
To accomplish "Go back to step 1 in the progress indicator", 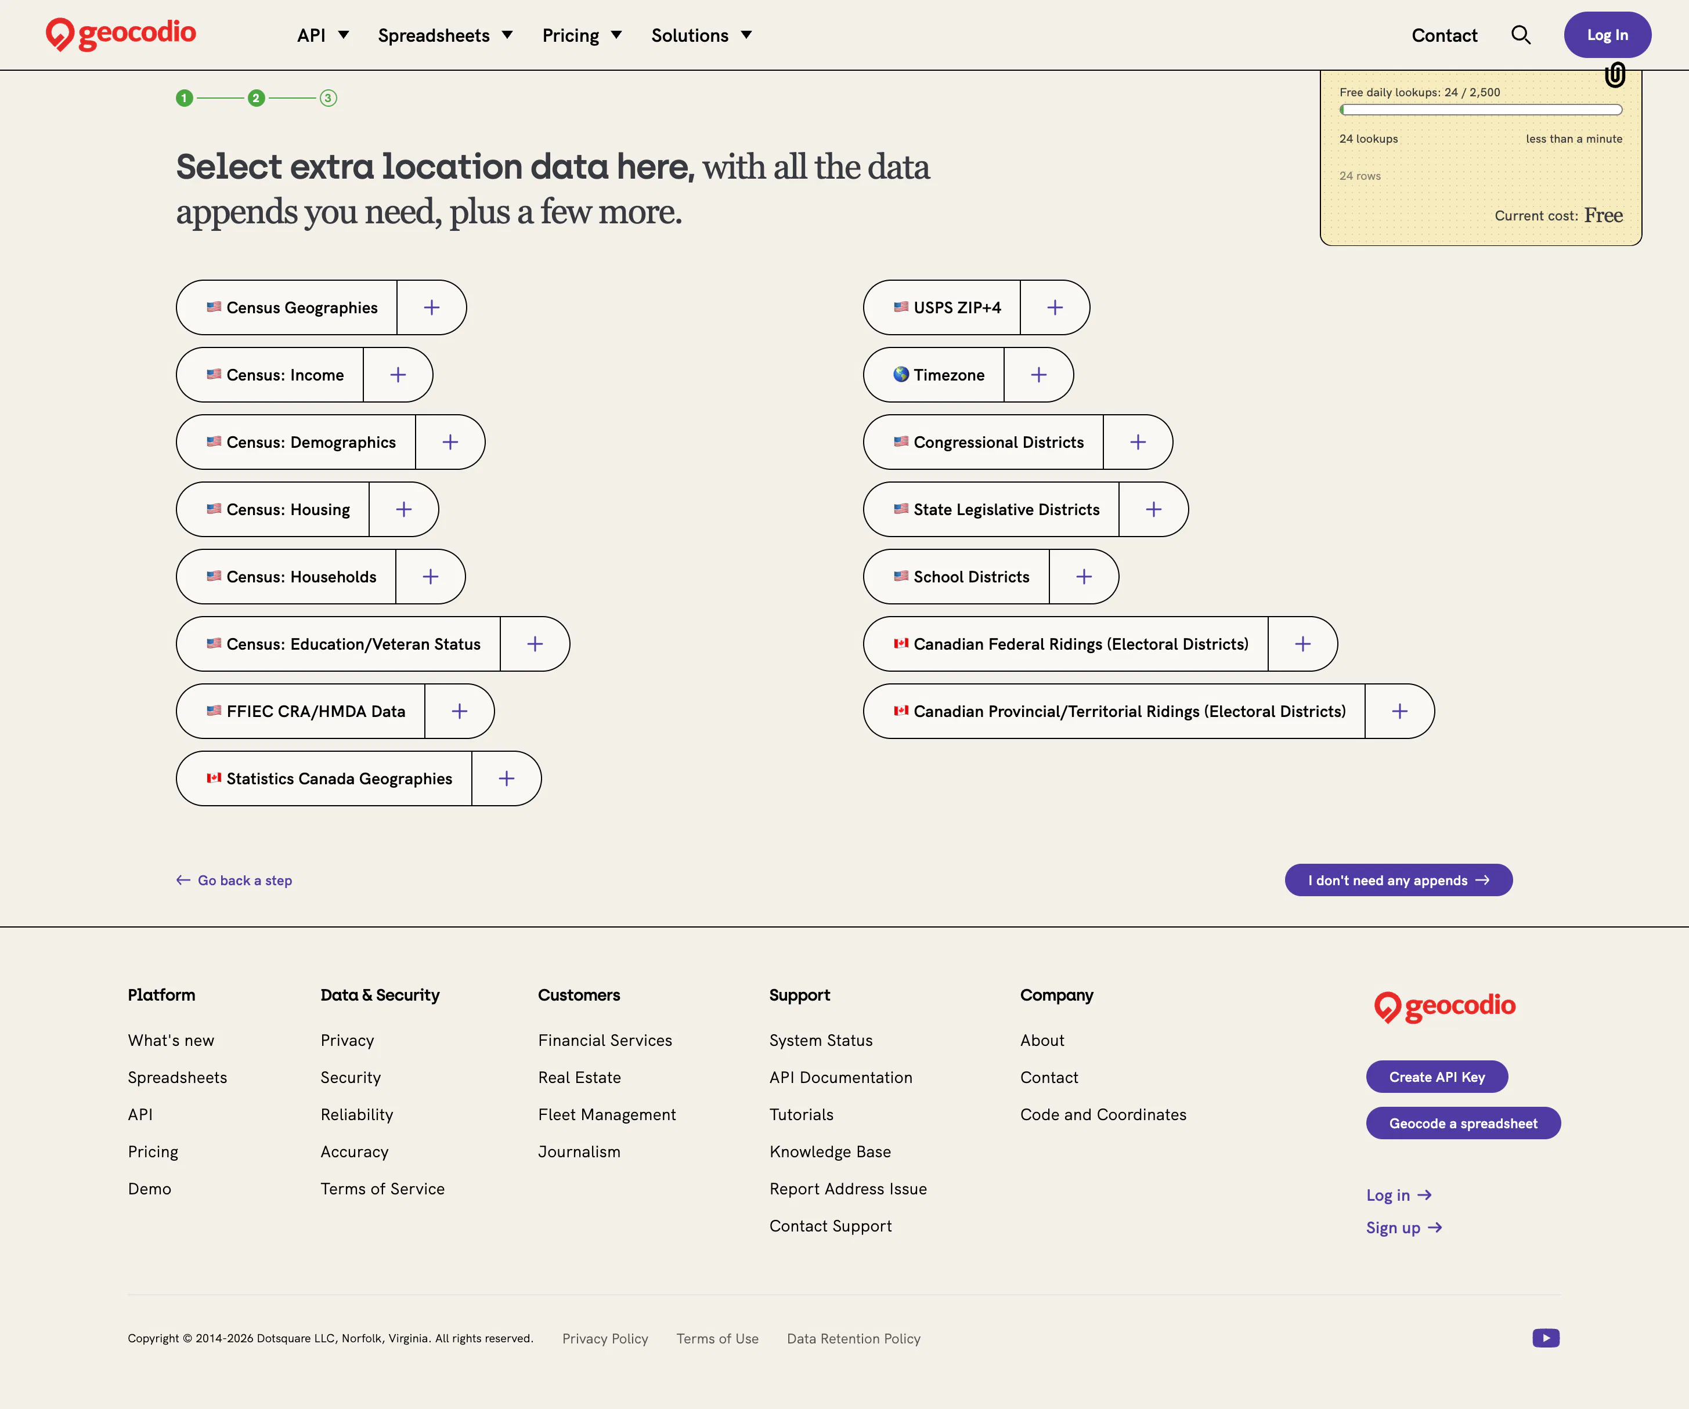I will [x=184, y=98].
